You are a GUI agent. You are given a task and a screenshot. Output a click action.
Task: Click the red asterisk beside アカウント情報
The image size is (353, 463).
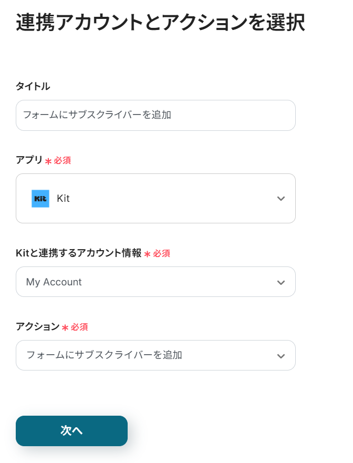click(x=148, y=254)
